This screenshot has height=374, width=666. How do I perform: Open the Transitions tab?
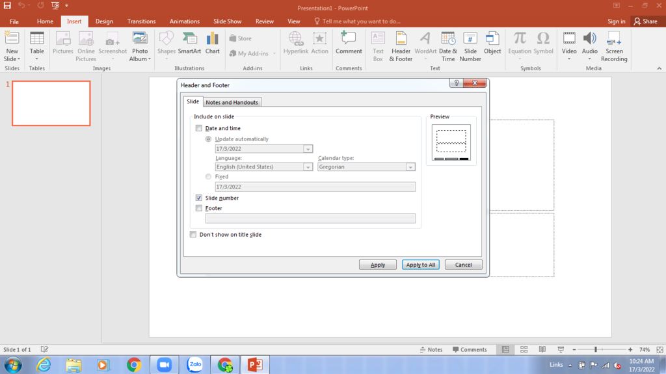coord(141,21)
